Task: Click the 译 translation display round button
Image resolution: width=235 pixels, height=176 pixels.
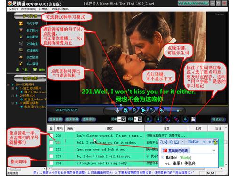Action: pos(158,119)
